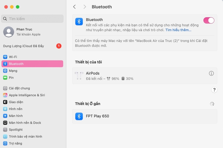The height and width of the screenshot is (148, 223).
Task: Click the Giao diện icon
Action: point(5,102)
